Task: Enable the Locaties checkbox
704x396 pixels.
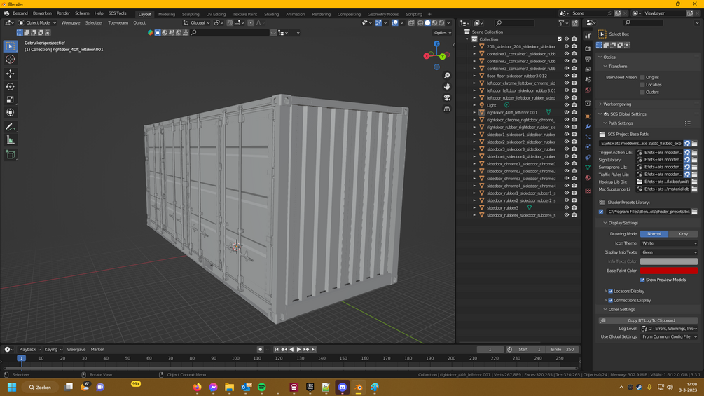Action: pyautogui.click(x=642, y=84)
